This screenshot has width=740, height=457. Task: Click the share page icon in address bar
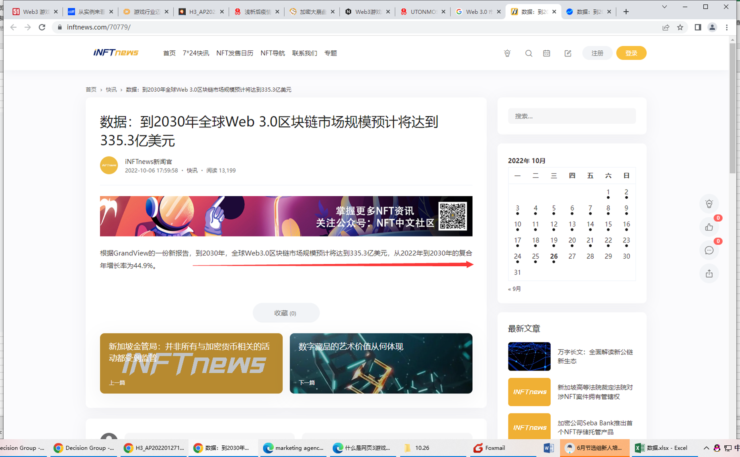point(666,27)
